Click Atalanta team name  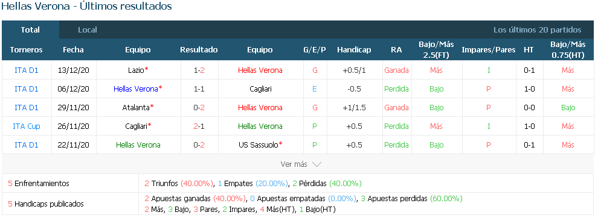coord(136,107)
